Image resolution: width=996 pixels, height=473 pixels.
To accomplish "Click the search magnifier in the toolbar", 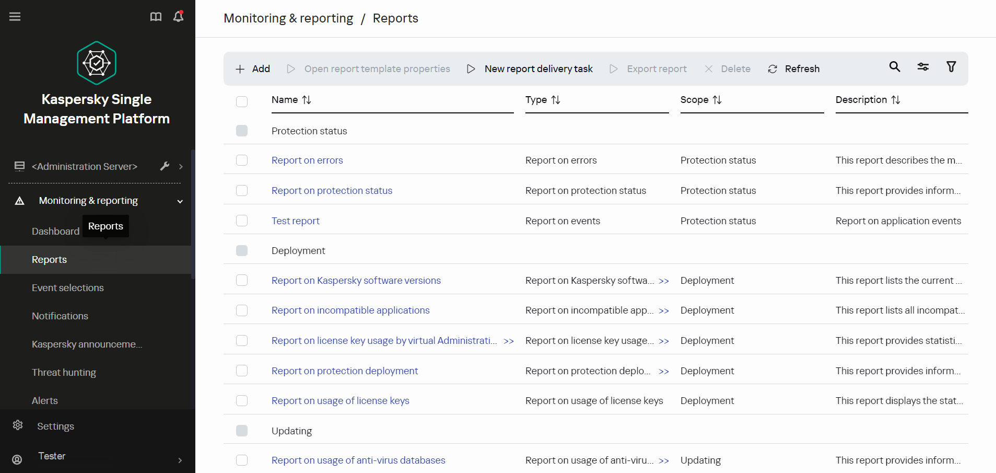I will point(895,67).
